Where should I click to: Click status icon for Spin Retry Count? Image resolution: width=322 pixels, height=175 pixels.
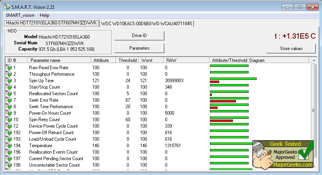point(9,119)
